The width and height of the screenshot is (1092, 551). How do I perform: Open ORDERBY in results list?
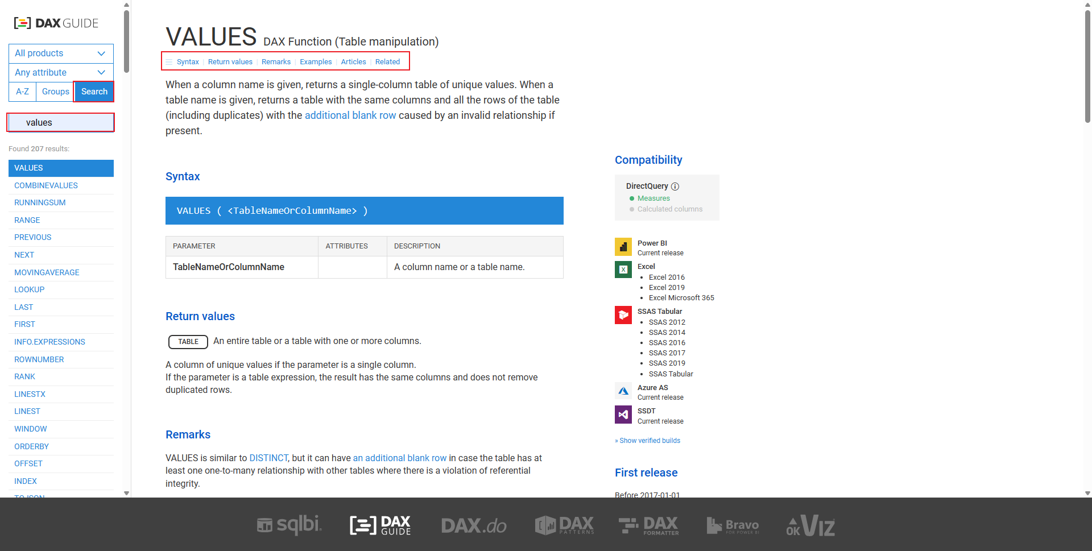point(61,447)
